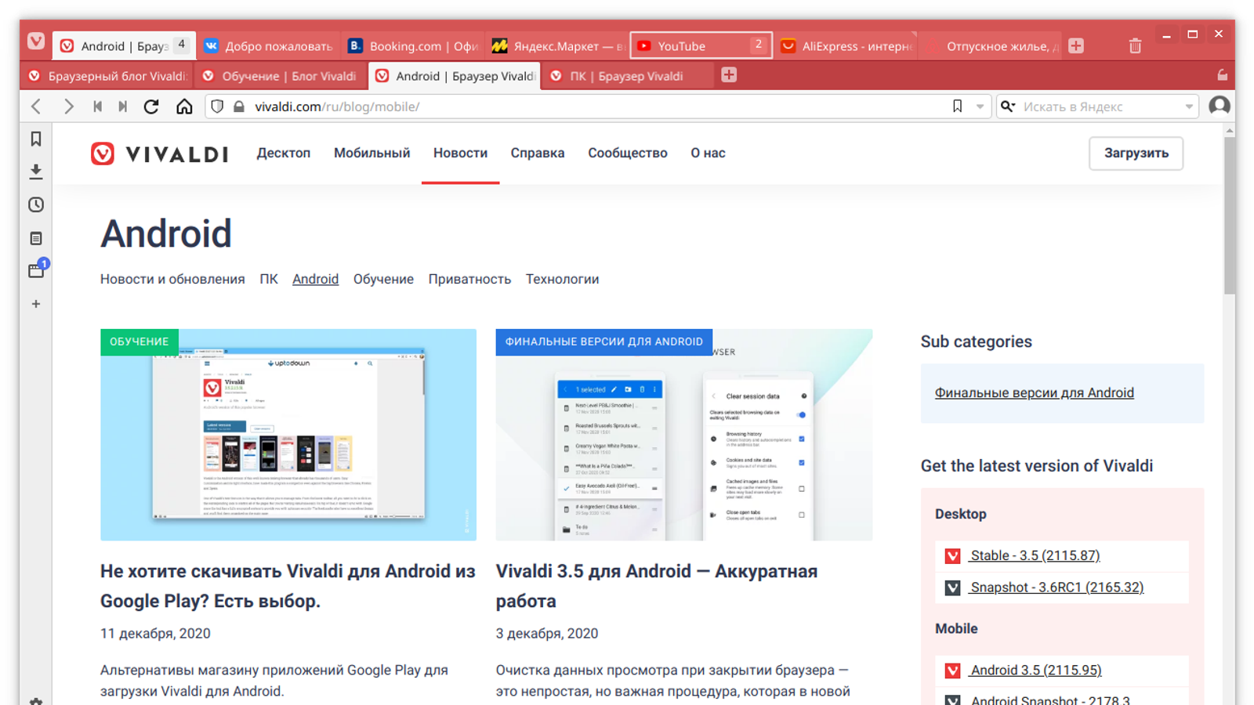Viewport: 1254px width, 705px height.
Task: Switch to the AliExpress tab
Action: click(846, 45)
